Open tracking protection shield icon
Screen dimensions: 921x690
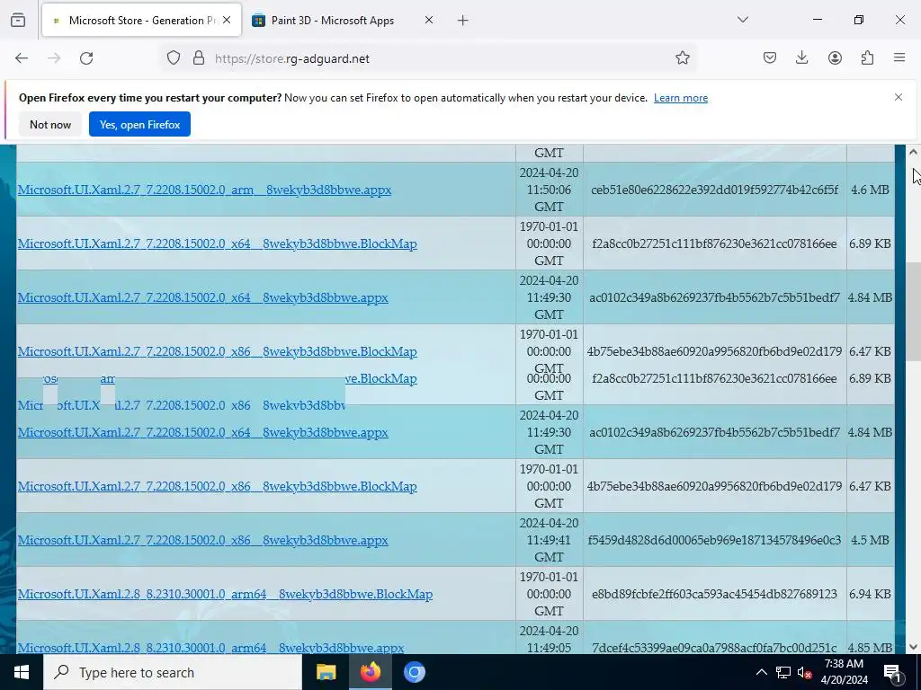coord(174,58)
